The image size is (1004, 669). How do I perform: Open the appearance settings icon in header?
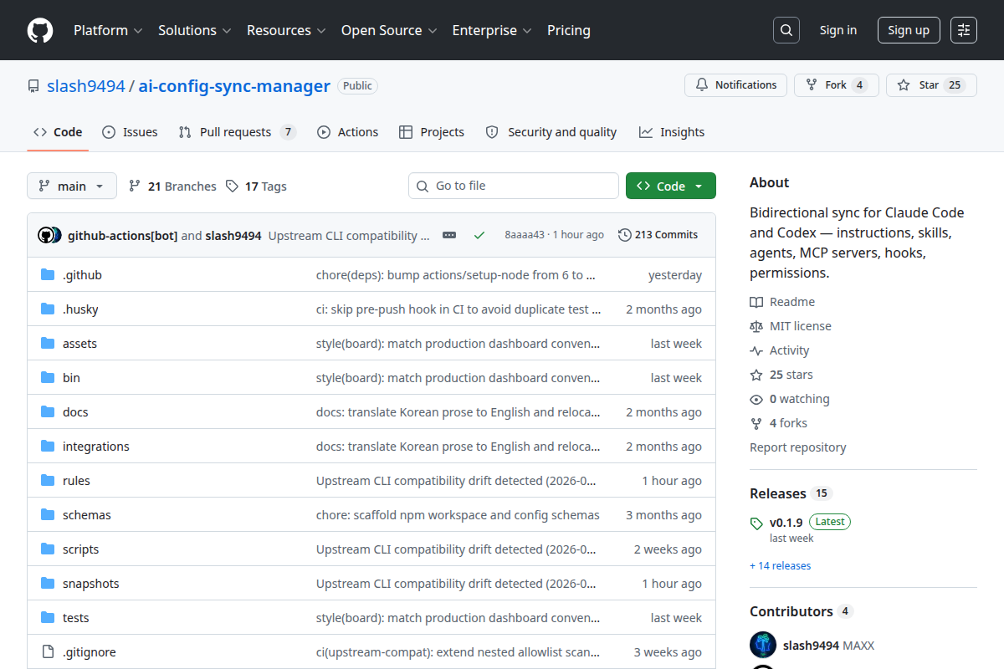point(964,30)
